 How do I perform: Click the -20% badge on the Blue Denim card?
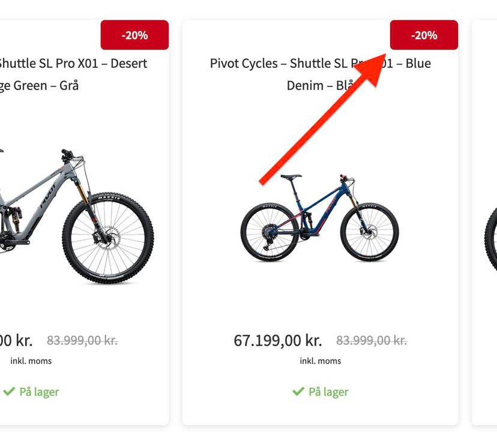click(x=424, y=35)
